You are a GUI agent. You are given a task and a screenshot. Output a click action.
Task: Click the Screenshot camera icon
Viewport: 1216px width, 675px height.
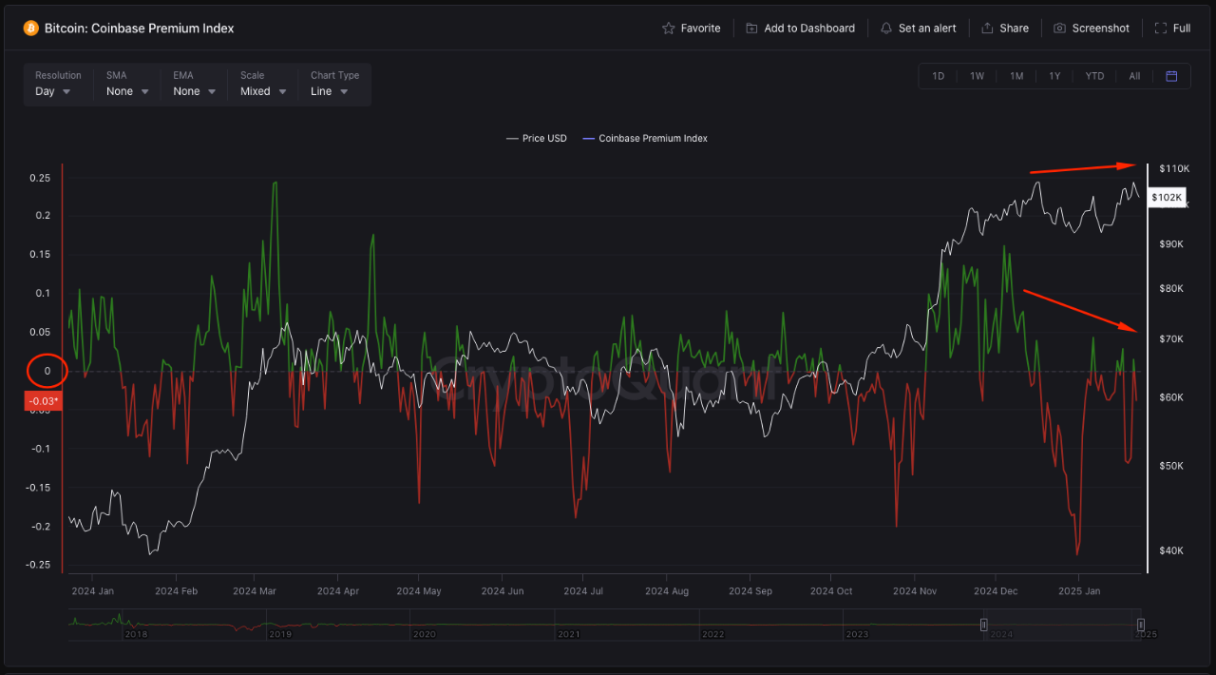(1060, 29)
